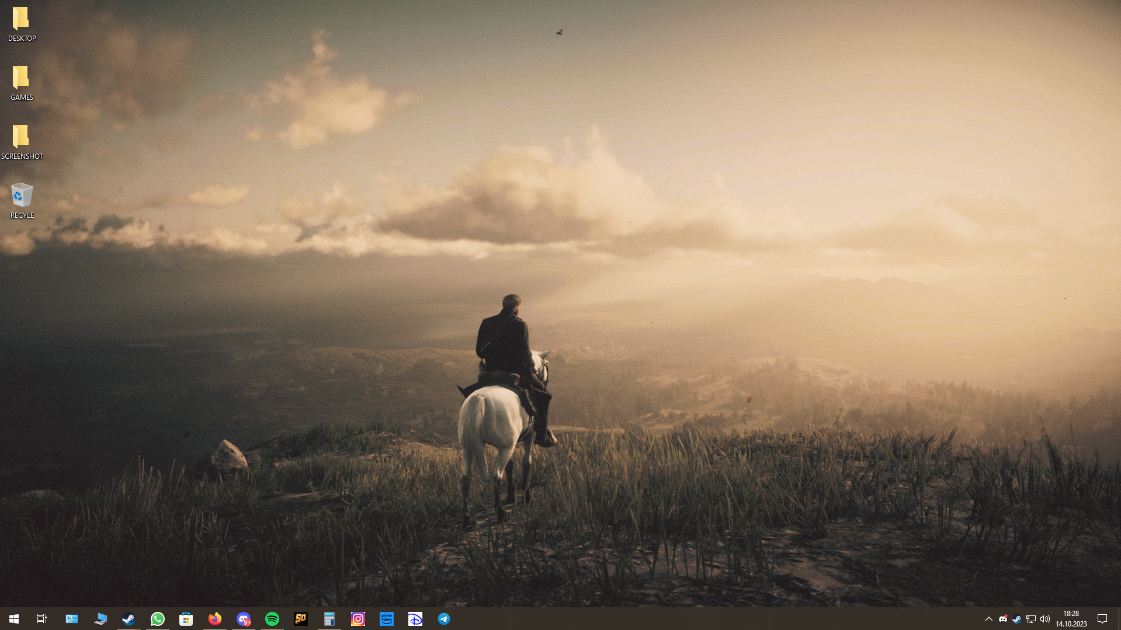This screenshot has height=630, width=1121.
Task: Click the Discord icon in system tray
Action: tap(1003, 619)
